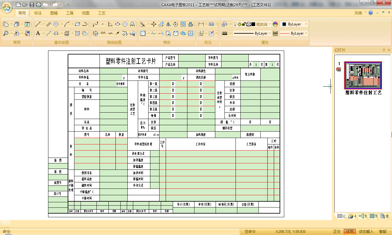
Task: Click the Text (A) tool
Action: coord(38,33)
